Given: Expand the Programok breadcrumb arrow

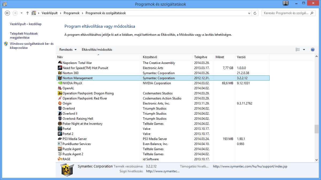Looking at the screenshot, I should point(82,13).
